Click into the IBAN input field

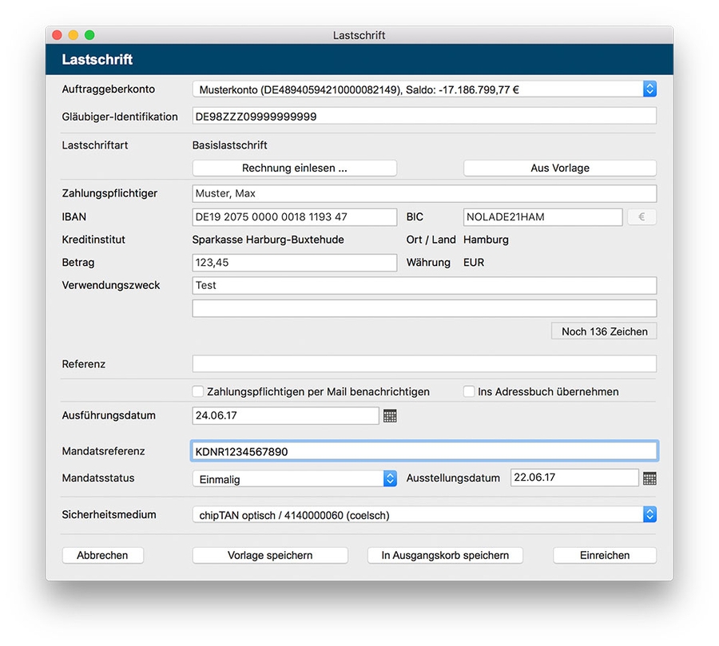294,217
